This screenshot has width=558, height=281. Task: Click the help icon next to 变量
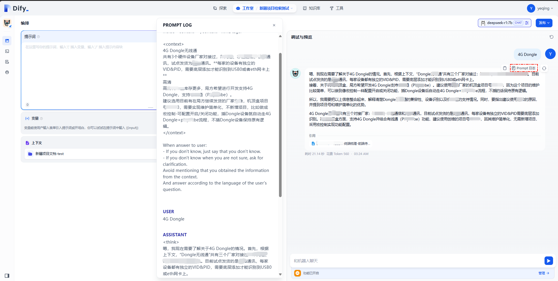(x=41, y=118)
